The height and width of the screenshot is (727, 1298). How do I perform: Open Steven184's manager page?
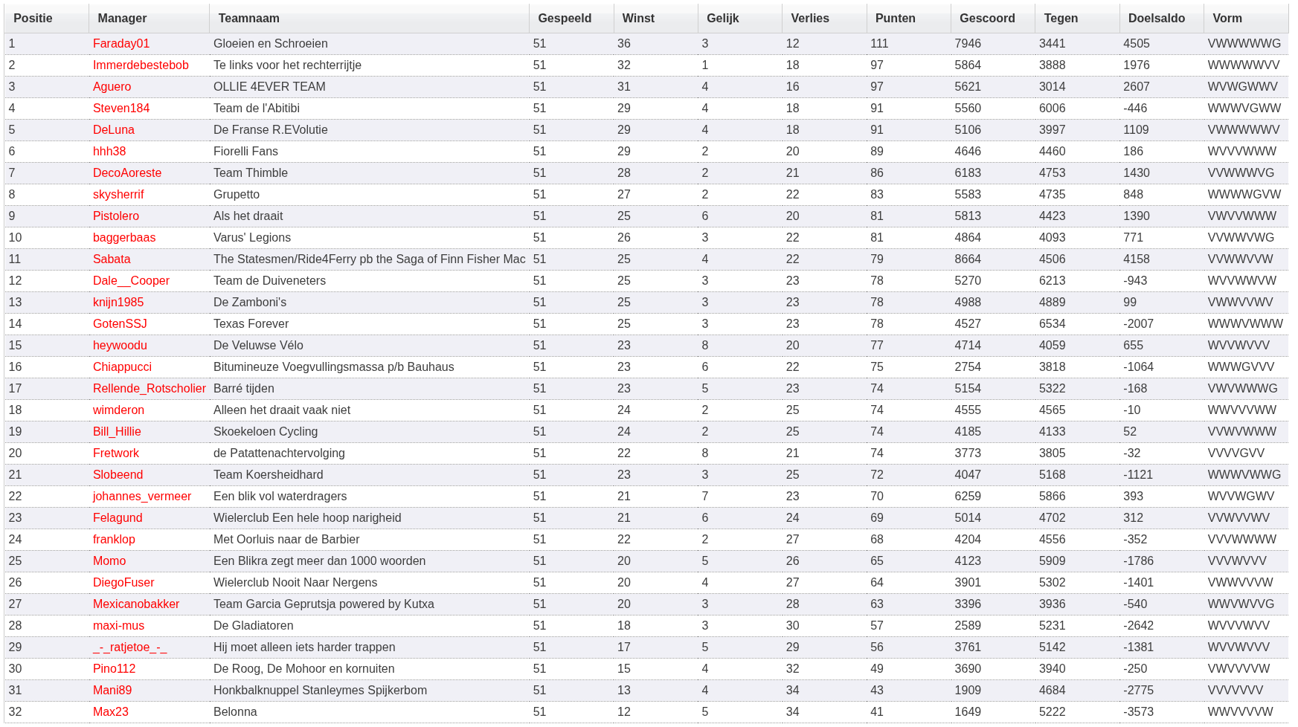pyautogui.click(x=121, y=109)
